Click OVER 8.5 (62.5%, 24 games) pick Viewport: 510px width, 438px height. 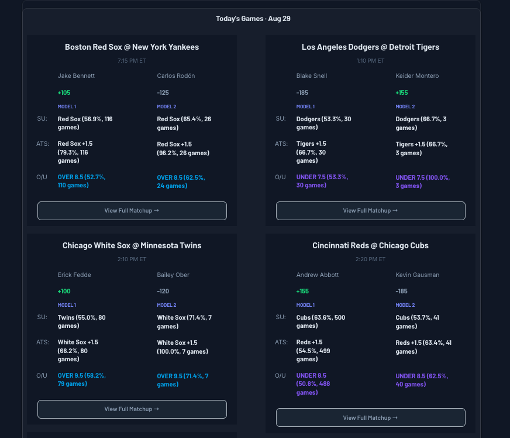tap(181, 182)
